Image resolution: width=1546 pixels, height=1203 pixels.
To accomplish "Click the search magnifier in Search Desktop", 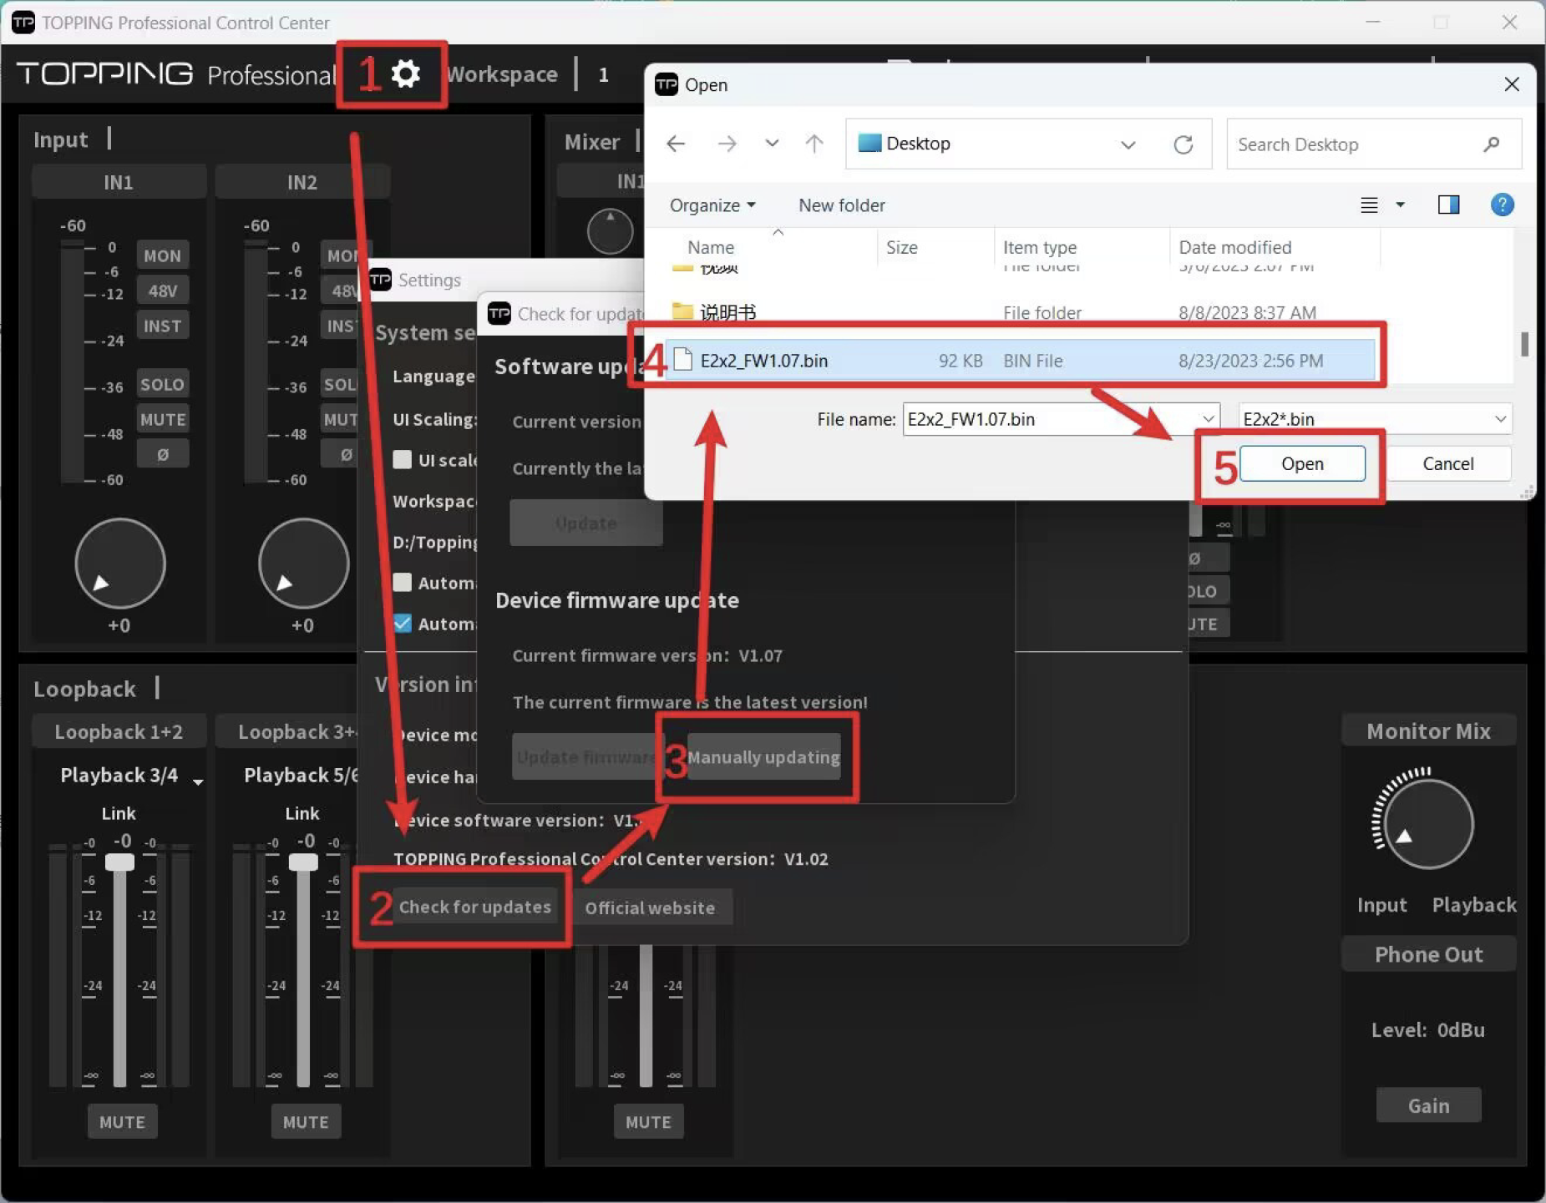I will (x=1491, y=144).
